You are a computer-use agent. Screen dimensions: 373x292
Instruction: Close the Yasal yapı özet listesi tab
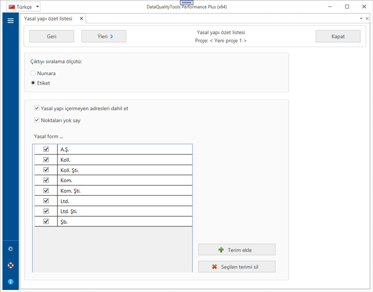point(82,19)
